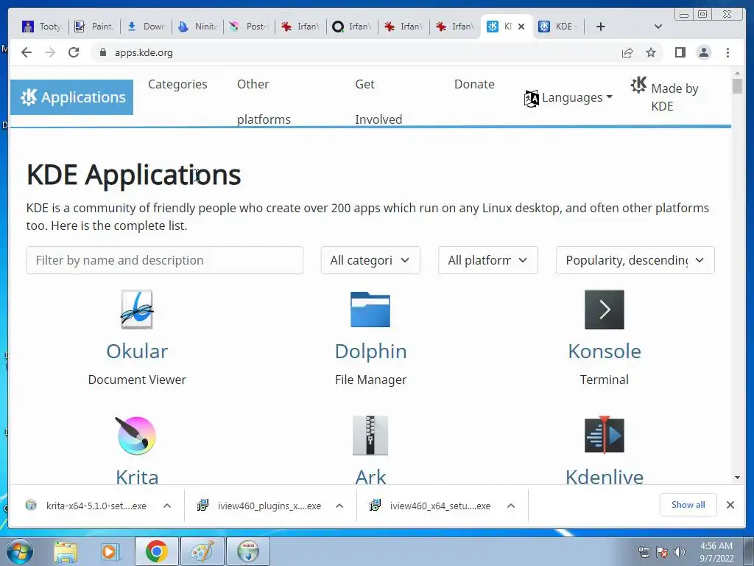The image size is (754, 566).
Task: Open the Get Involved menu item
Action: (x=378, y=102)
